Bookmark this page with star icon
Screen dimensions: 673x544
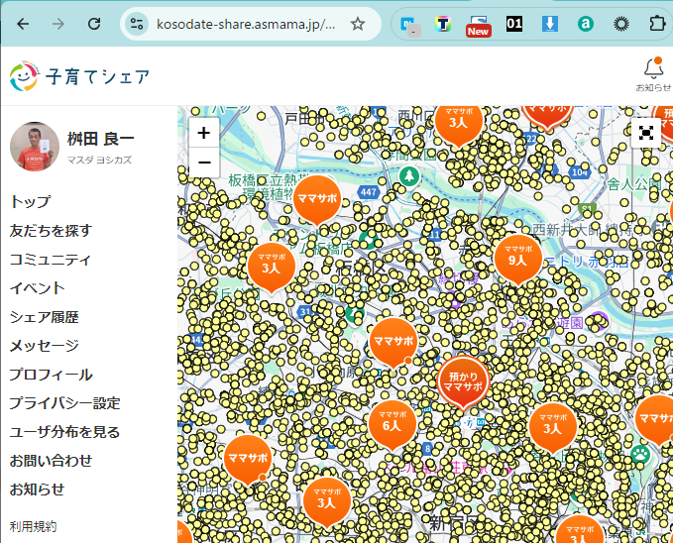click(357, 24)
